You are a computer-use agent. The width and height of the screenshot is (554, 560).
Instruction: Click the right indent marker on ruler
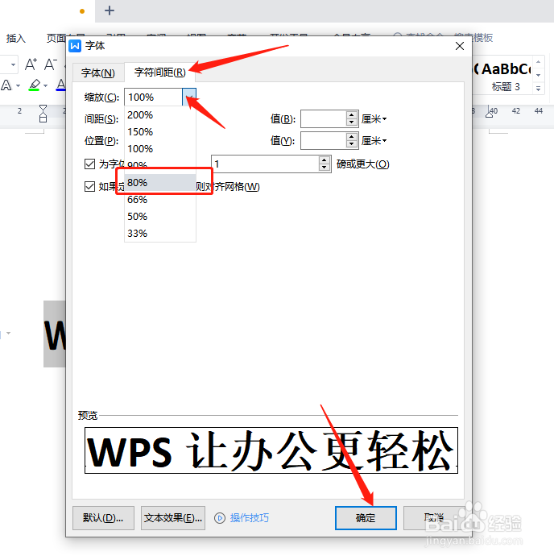click(489, 112)
